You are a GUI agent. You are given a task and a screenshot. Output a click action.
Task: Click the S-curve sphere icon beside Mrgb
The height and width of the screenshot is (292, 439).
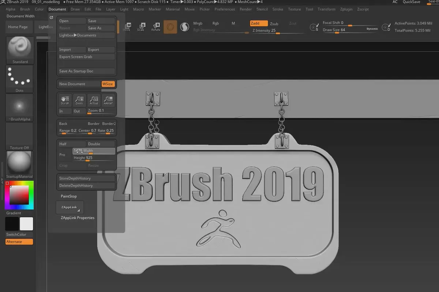(x=185, y=27)
